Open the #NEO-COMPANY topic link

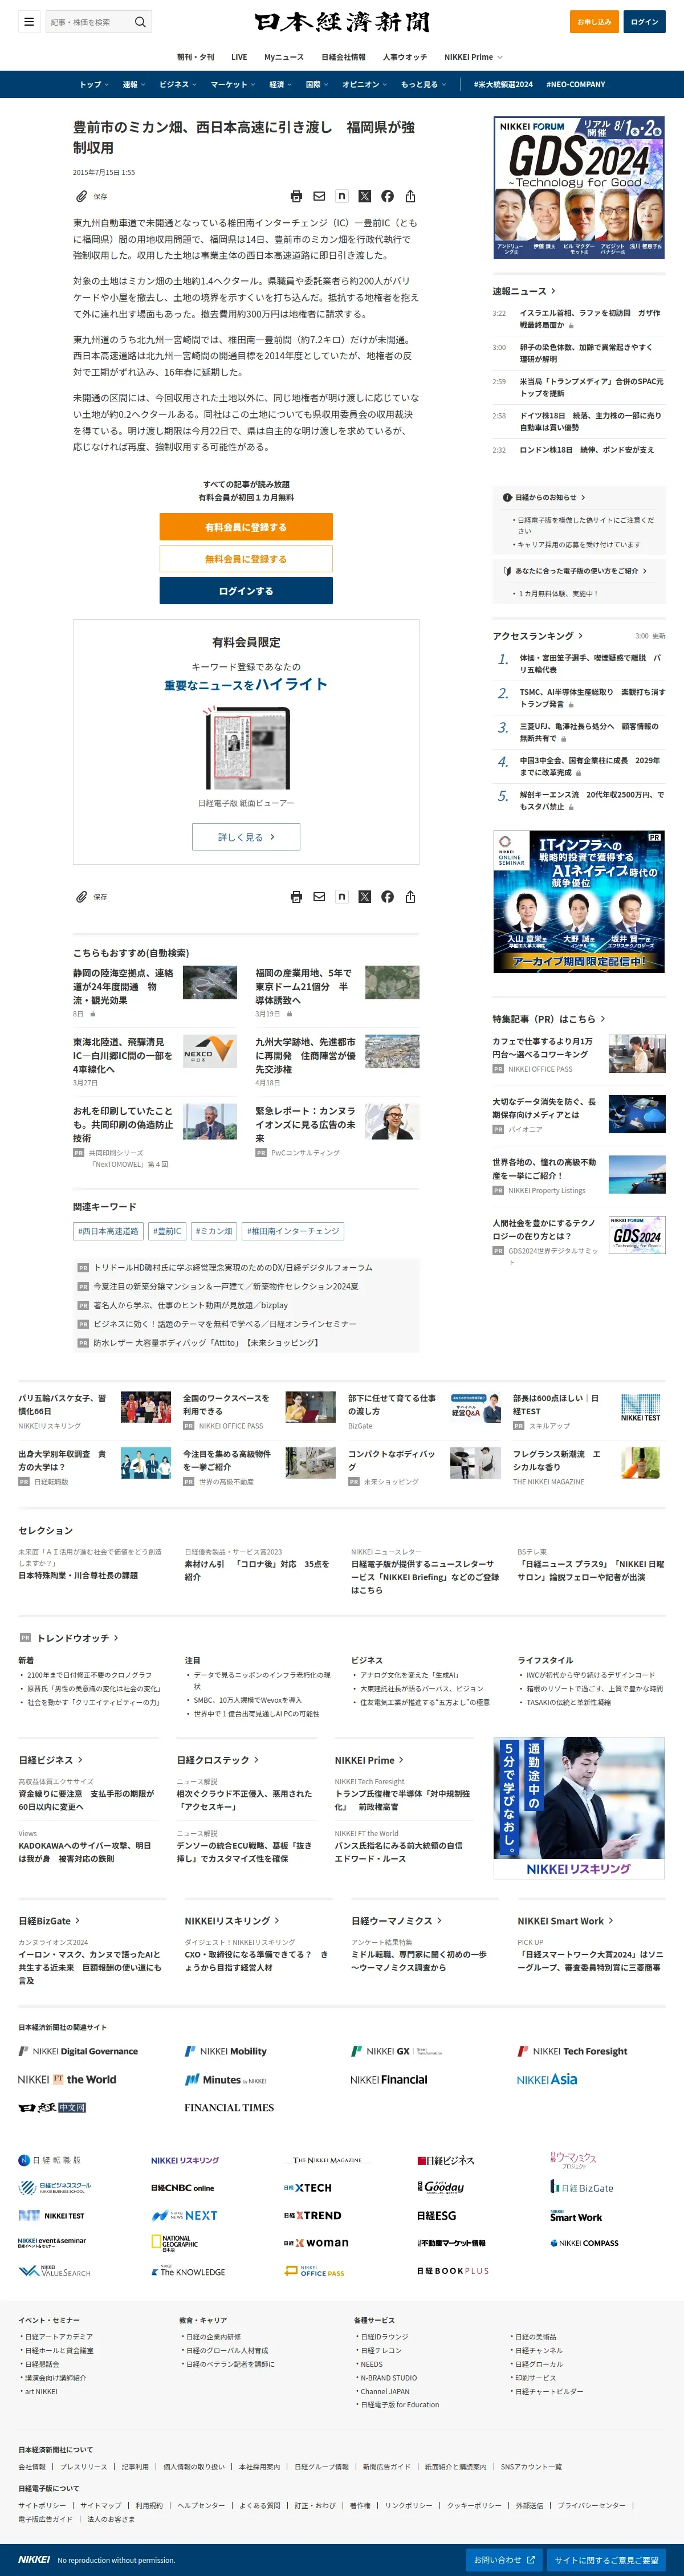(x=576, y=85)
